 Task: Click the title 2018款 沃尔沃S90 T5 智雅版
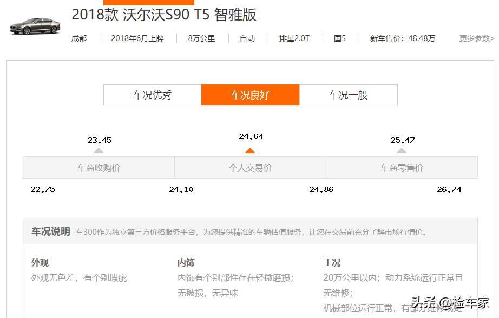click(x=164, y=15)
